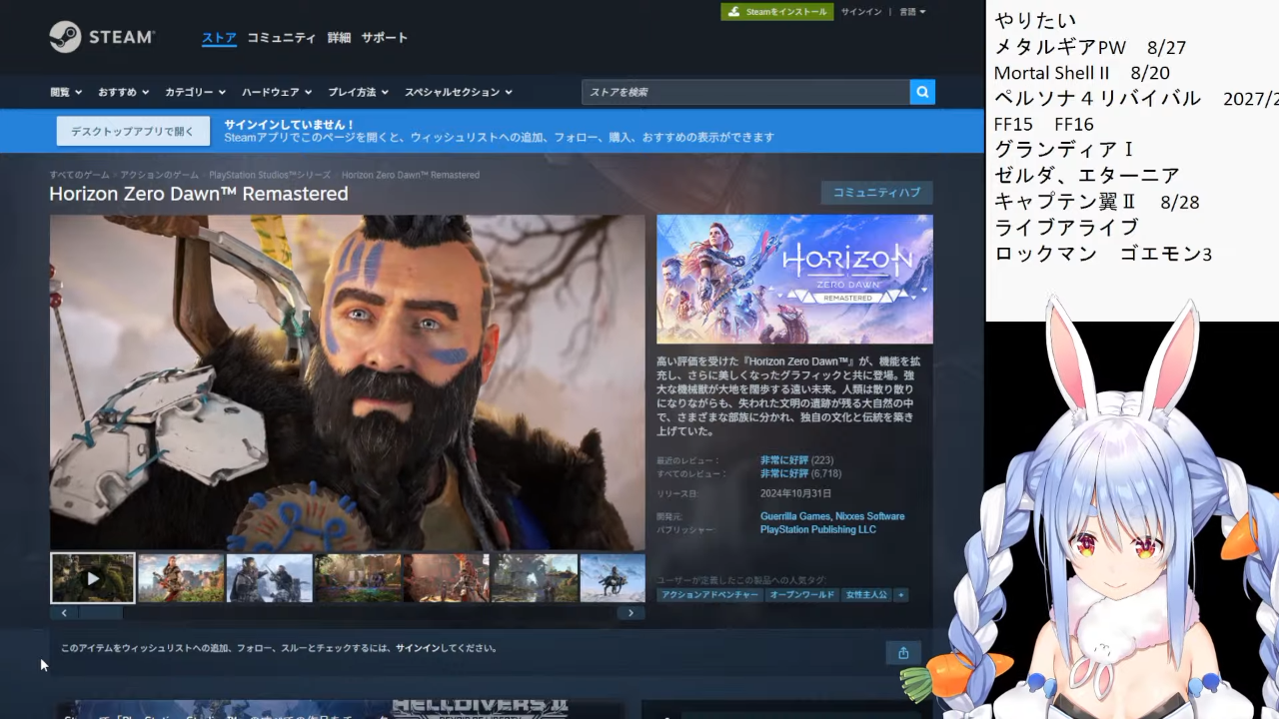Select the アクションアドベンチャー tag
The image size is (1279, 719).
pos(709,595)
